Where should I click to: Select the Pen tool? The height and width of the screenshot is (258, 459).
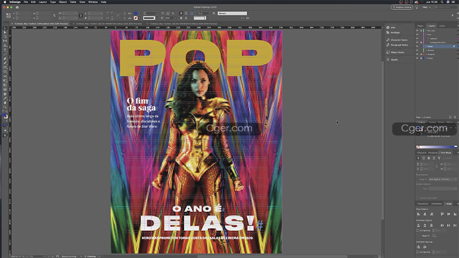(x=5, y=59)
